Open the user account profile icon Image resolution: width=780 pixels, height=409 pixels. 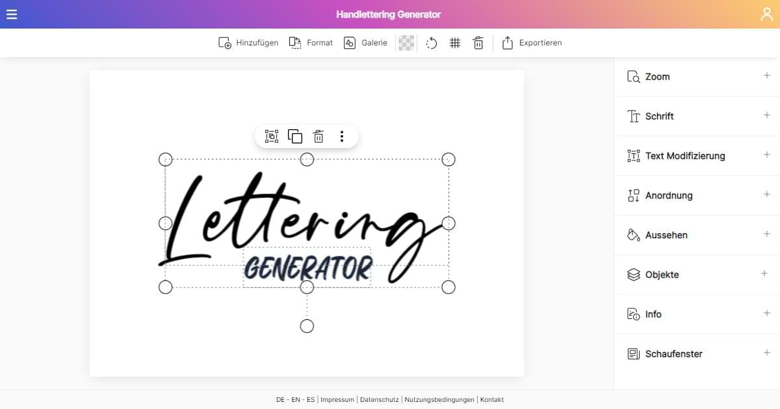coord(767,14)
